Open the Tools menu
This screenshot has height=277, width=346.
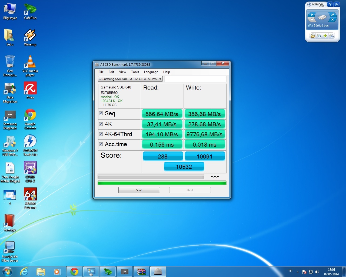click(135, 72)
